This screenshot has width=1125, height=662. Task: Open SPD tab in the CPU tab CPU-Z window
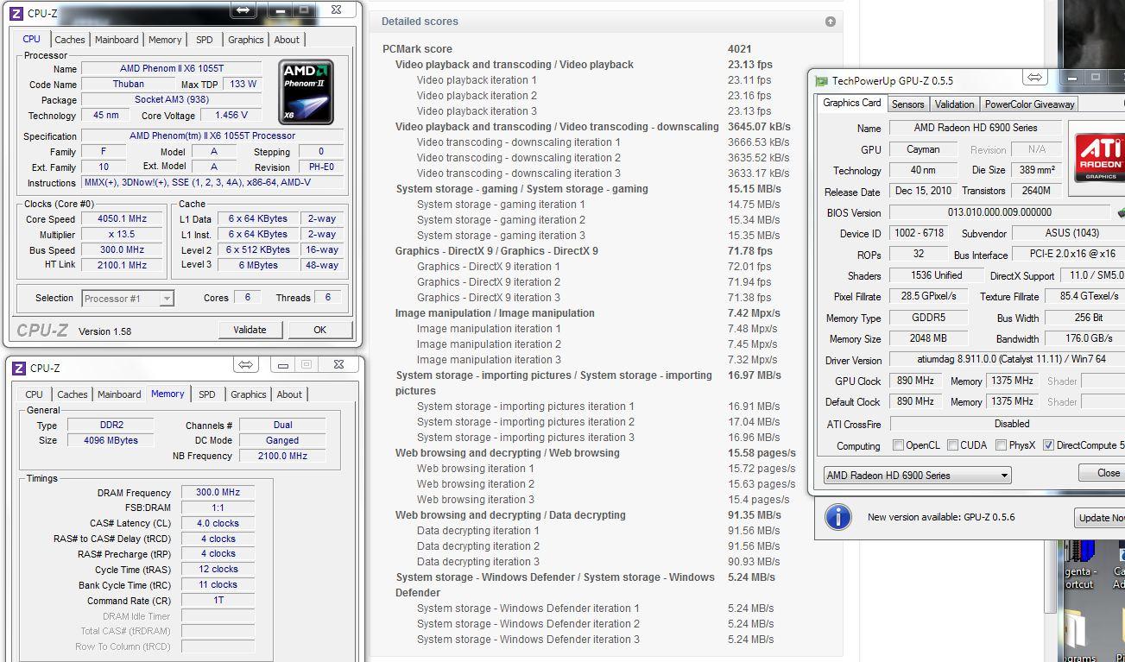click(205, 40)
